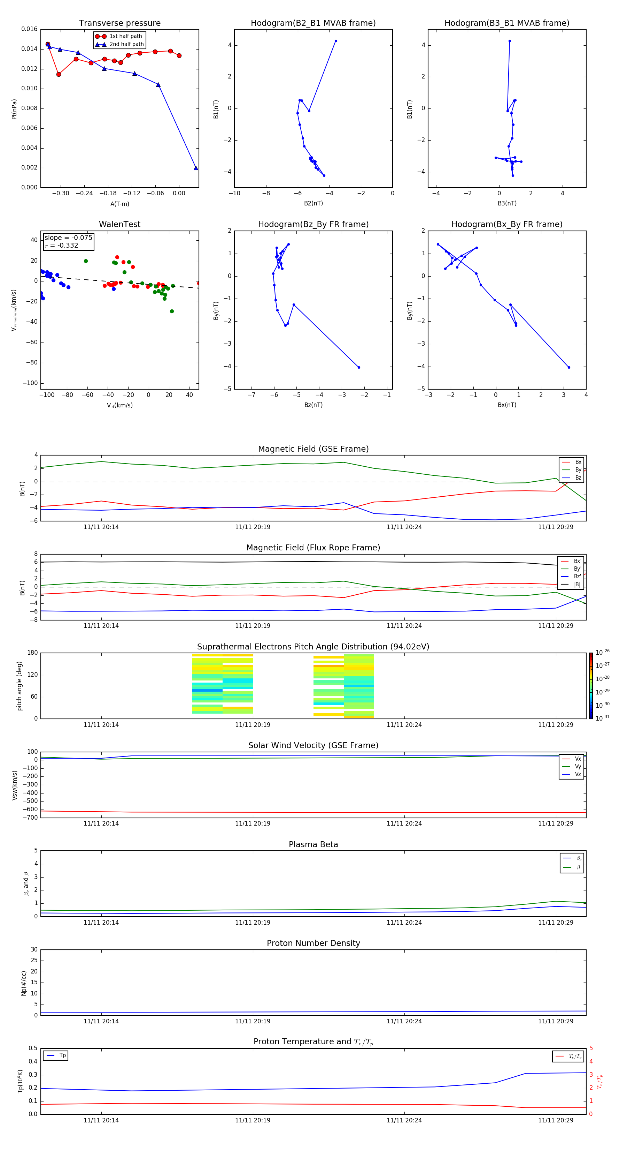The width and height of the screenshot is (627, 1151).
Task: Click the Hodogram(B2_B1 MVAB frame) title
Action: (313, 23)
